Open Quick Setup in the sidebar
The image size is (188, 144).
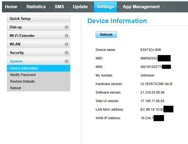pos(38,18)
